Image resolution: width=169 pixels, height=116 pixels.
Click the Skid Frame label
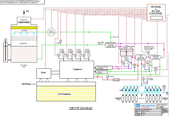pos(26,84)
